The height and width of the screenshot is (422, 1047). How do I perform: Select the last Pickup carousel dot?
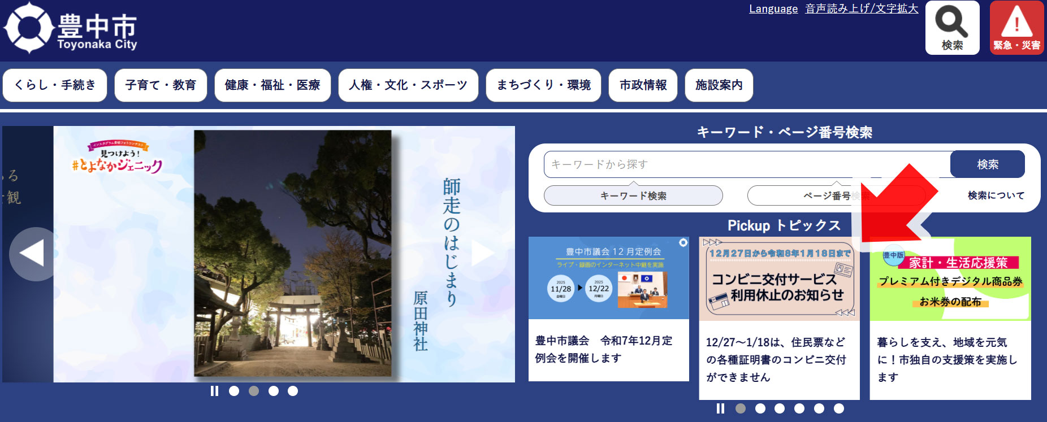(839, 408)
